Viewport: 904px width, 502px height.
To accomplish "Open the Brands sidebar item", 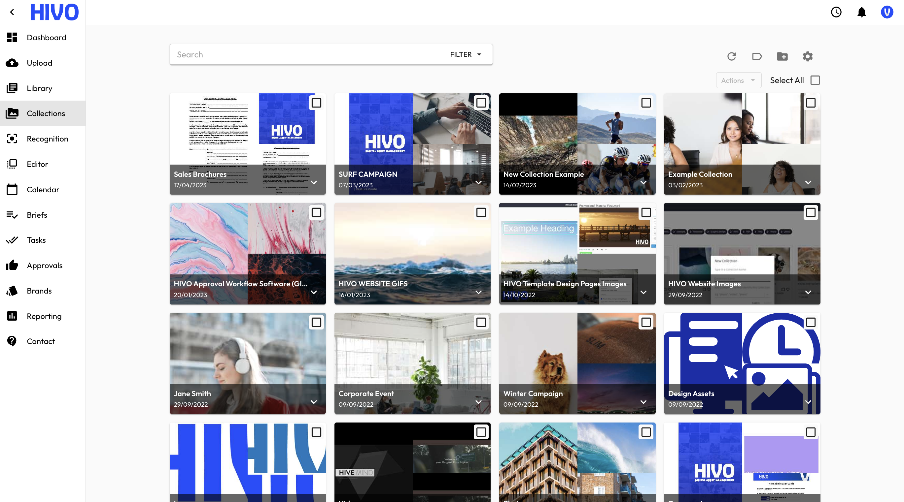I will pyautogui.click(x=39, y=291).
